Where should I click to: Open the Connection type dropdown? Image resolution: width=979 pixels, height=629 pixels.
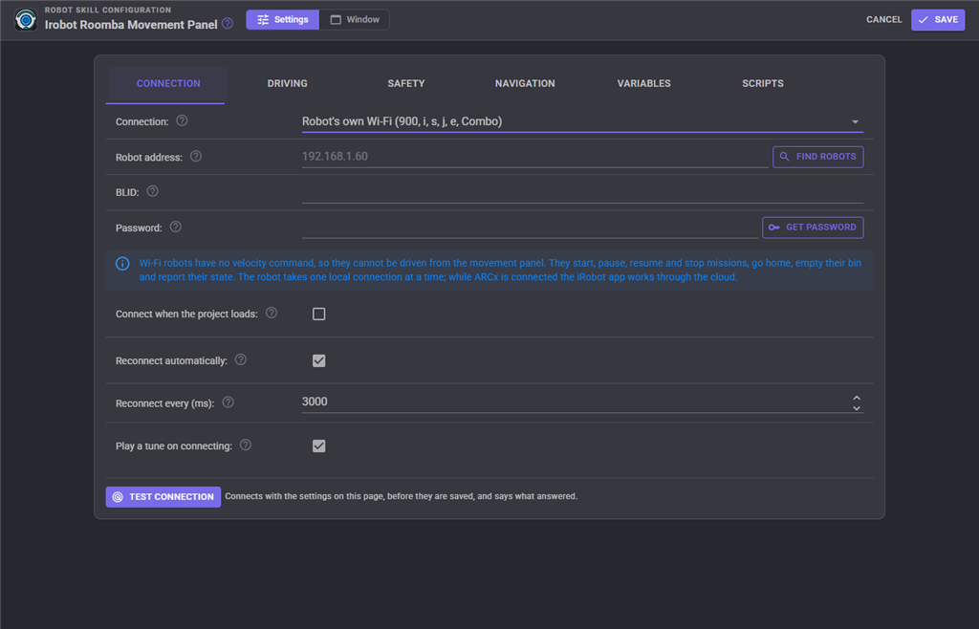582,121
